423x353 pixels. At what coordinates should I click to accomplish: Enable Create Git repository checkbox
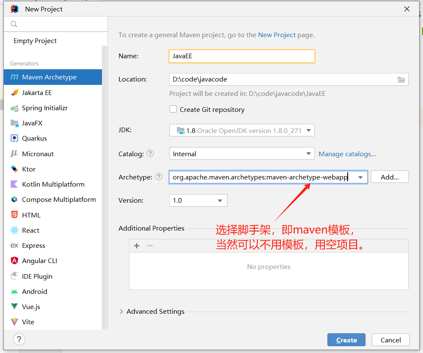click(x=173, y=109)
